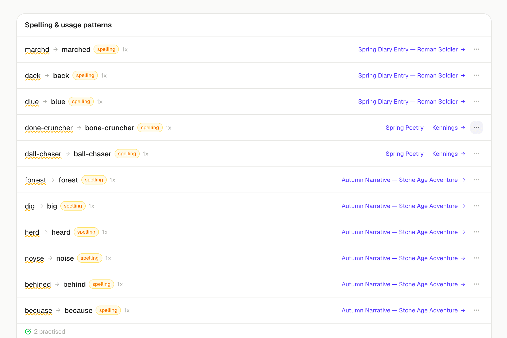Expand the '2 practised' section
The height and width of the screenshot is (338, 507).
[49, 332]
